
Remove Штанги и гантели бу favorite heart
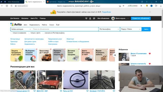pos(150,64)
